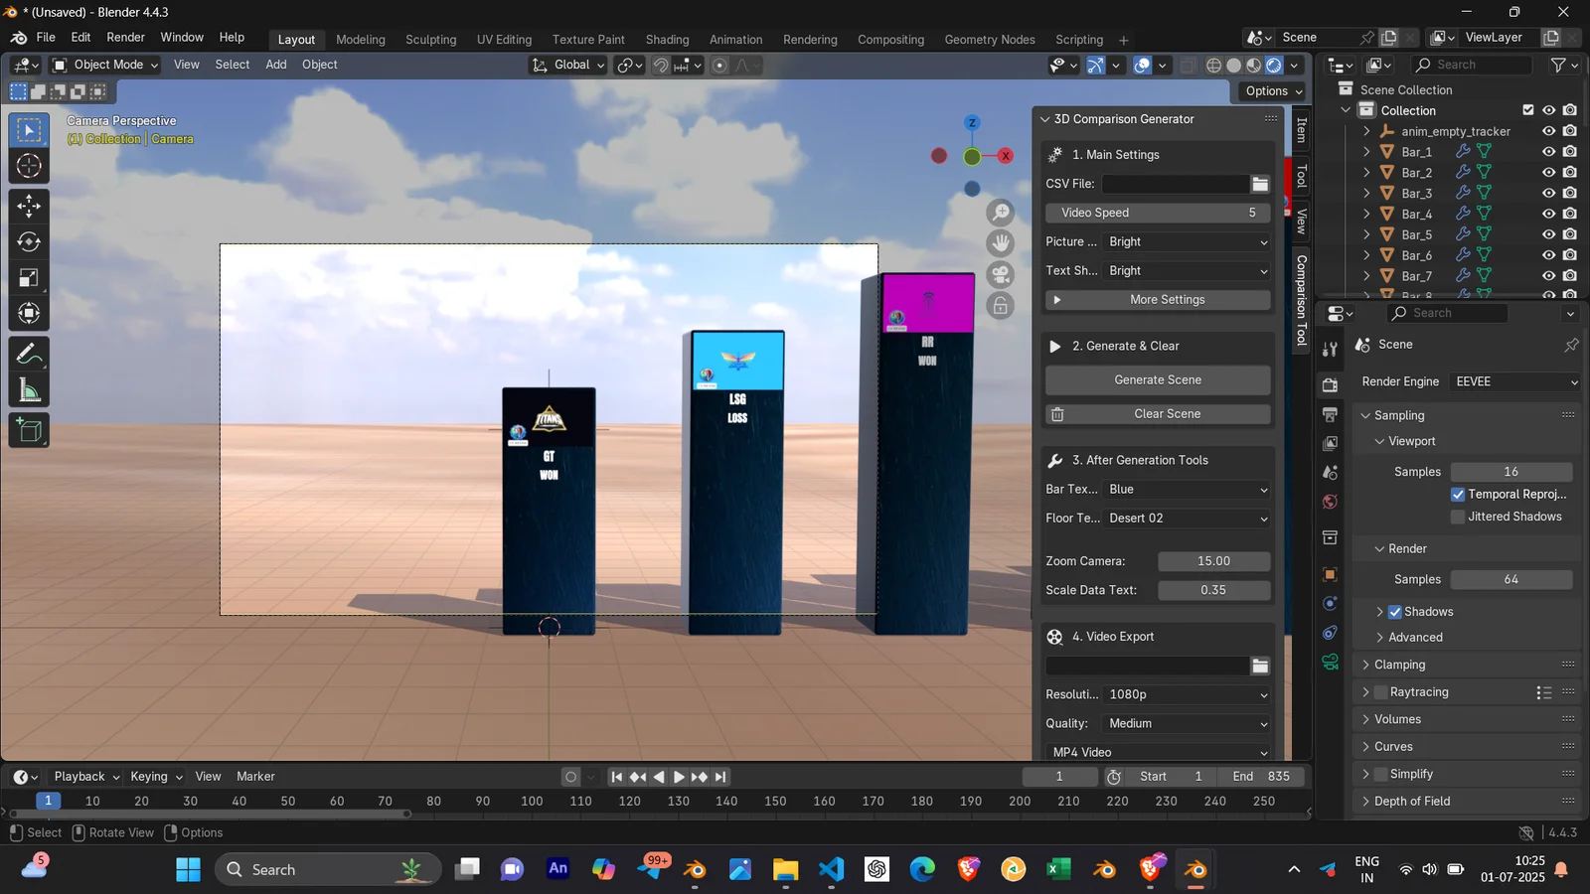Select the Measure tool
The height and width of the screenshot is (894, 1590).
(29, 390)
